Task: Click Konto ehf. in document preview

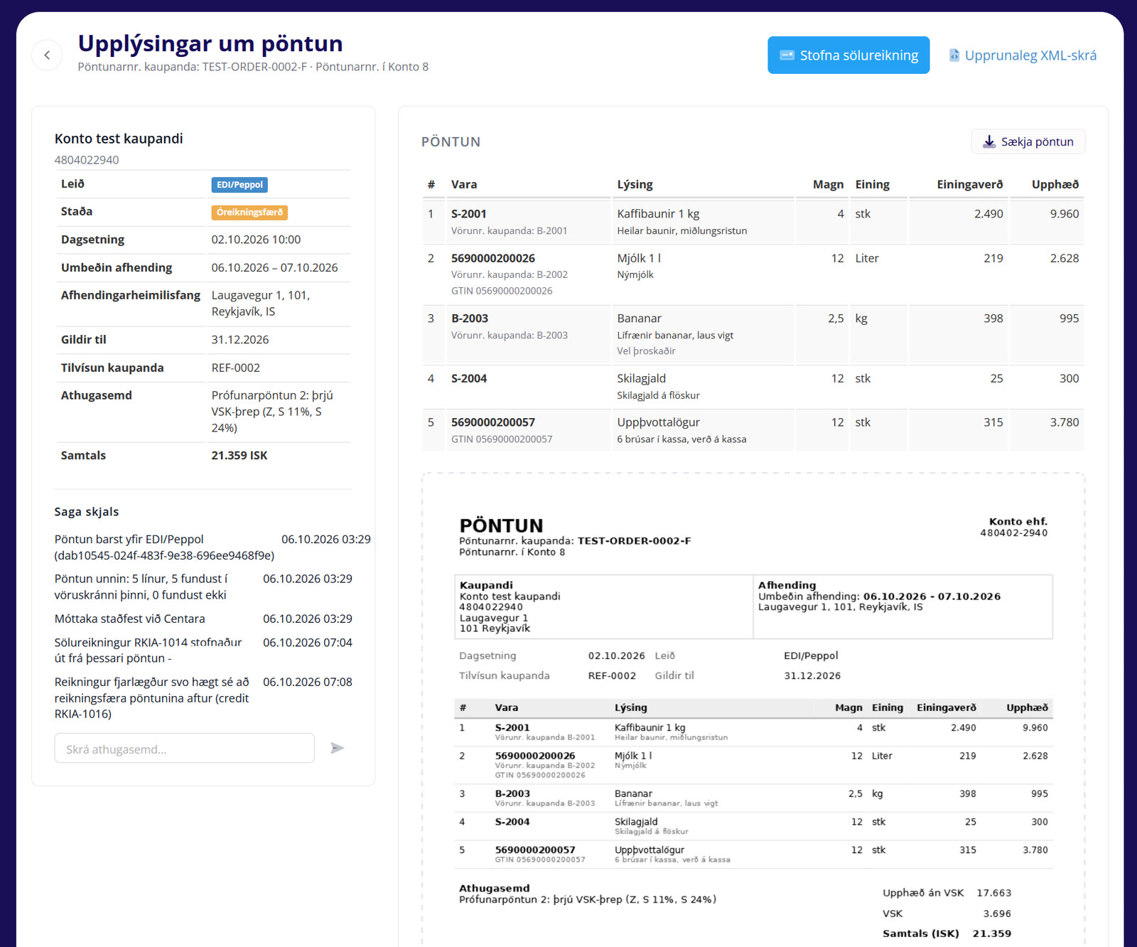Action: pyautogui.click(x=1018, y=521)
